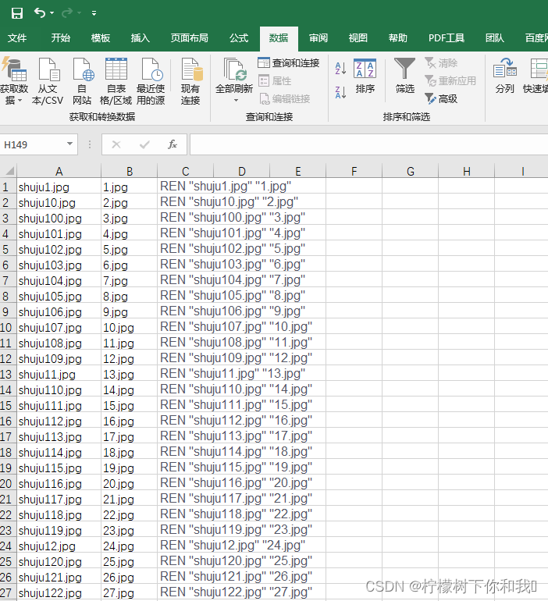Select cell containing 18.jpg
Screen dimensions: 548x601
(x=130, y=452)
